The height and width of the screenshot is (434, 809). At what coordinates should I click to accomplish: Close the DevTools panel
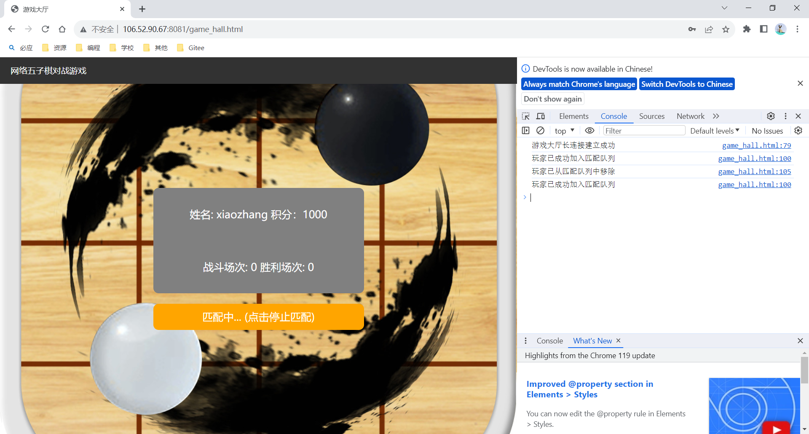798,116
